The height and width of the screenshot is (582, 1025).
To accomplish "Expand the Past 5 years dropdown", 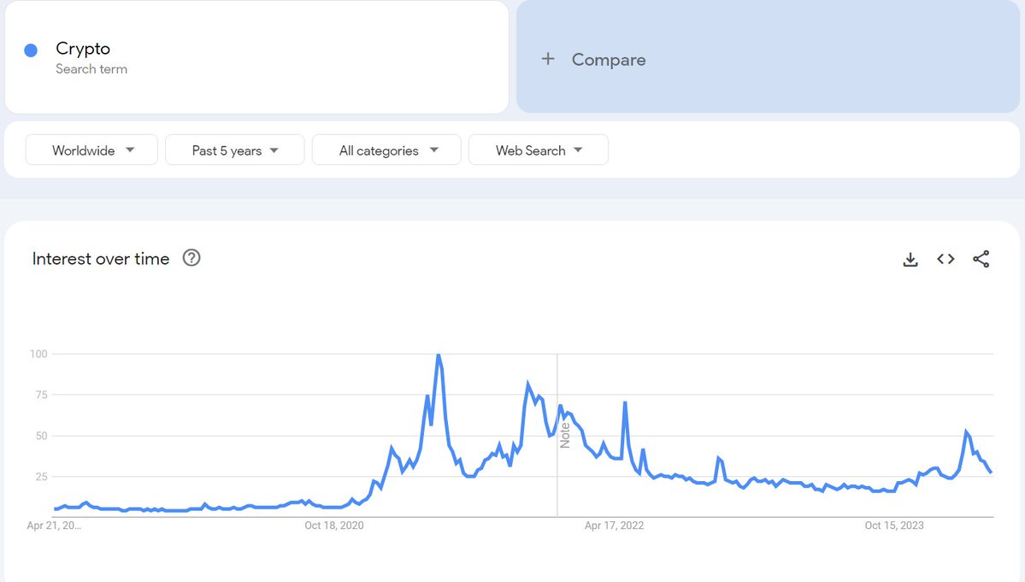I will [x=235, y=150].
